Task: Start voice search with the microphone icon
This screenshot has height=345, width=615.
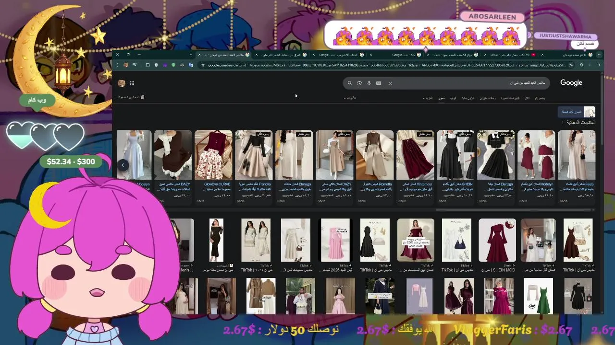Action: pyautogui.click(x=369, y=83)
